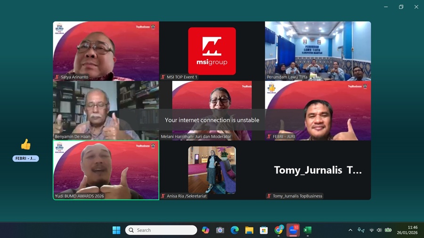Select Yudi BUMD AWARDS 2026 video tile
Screen dimensions: 424x238
(x=106, y=170)
